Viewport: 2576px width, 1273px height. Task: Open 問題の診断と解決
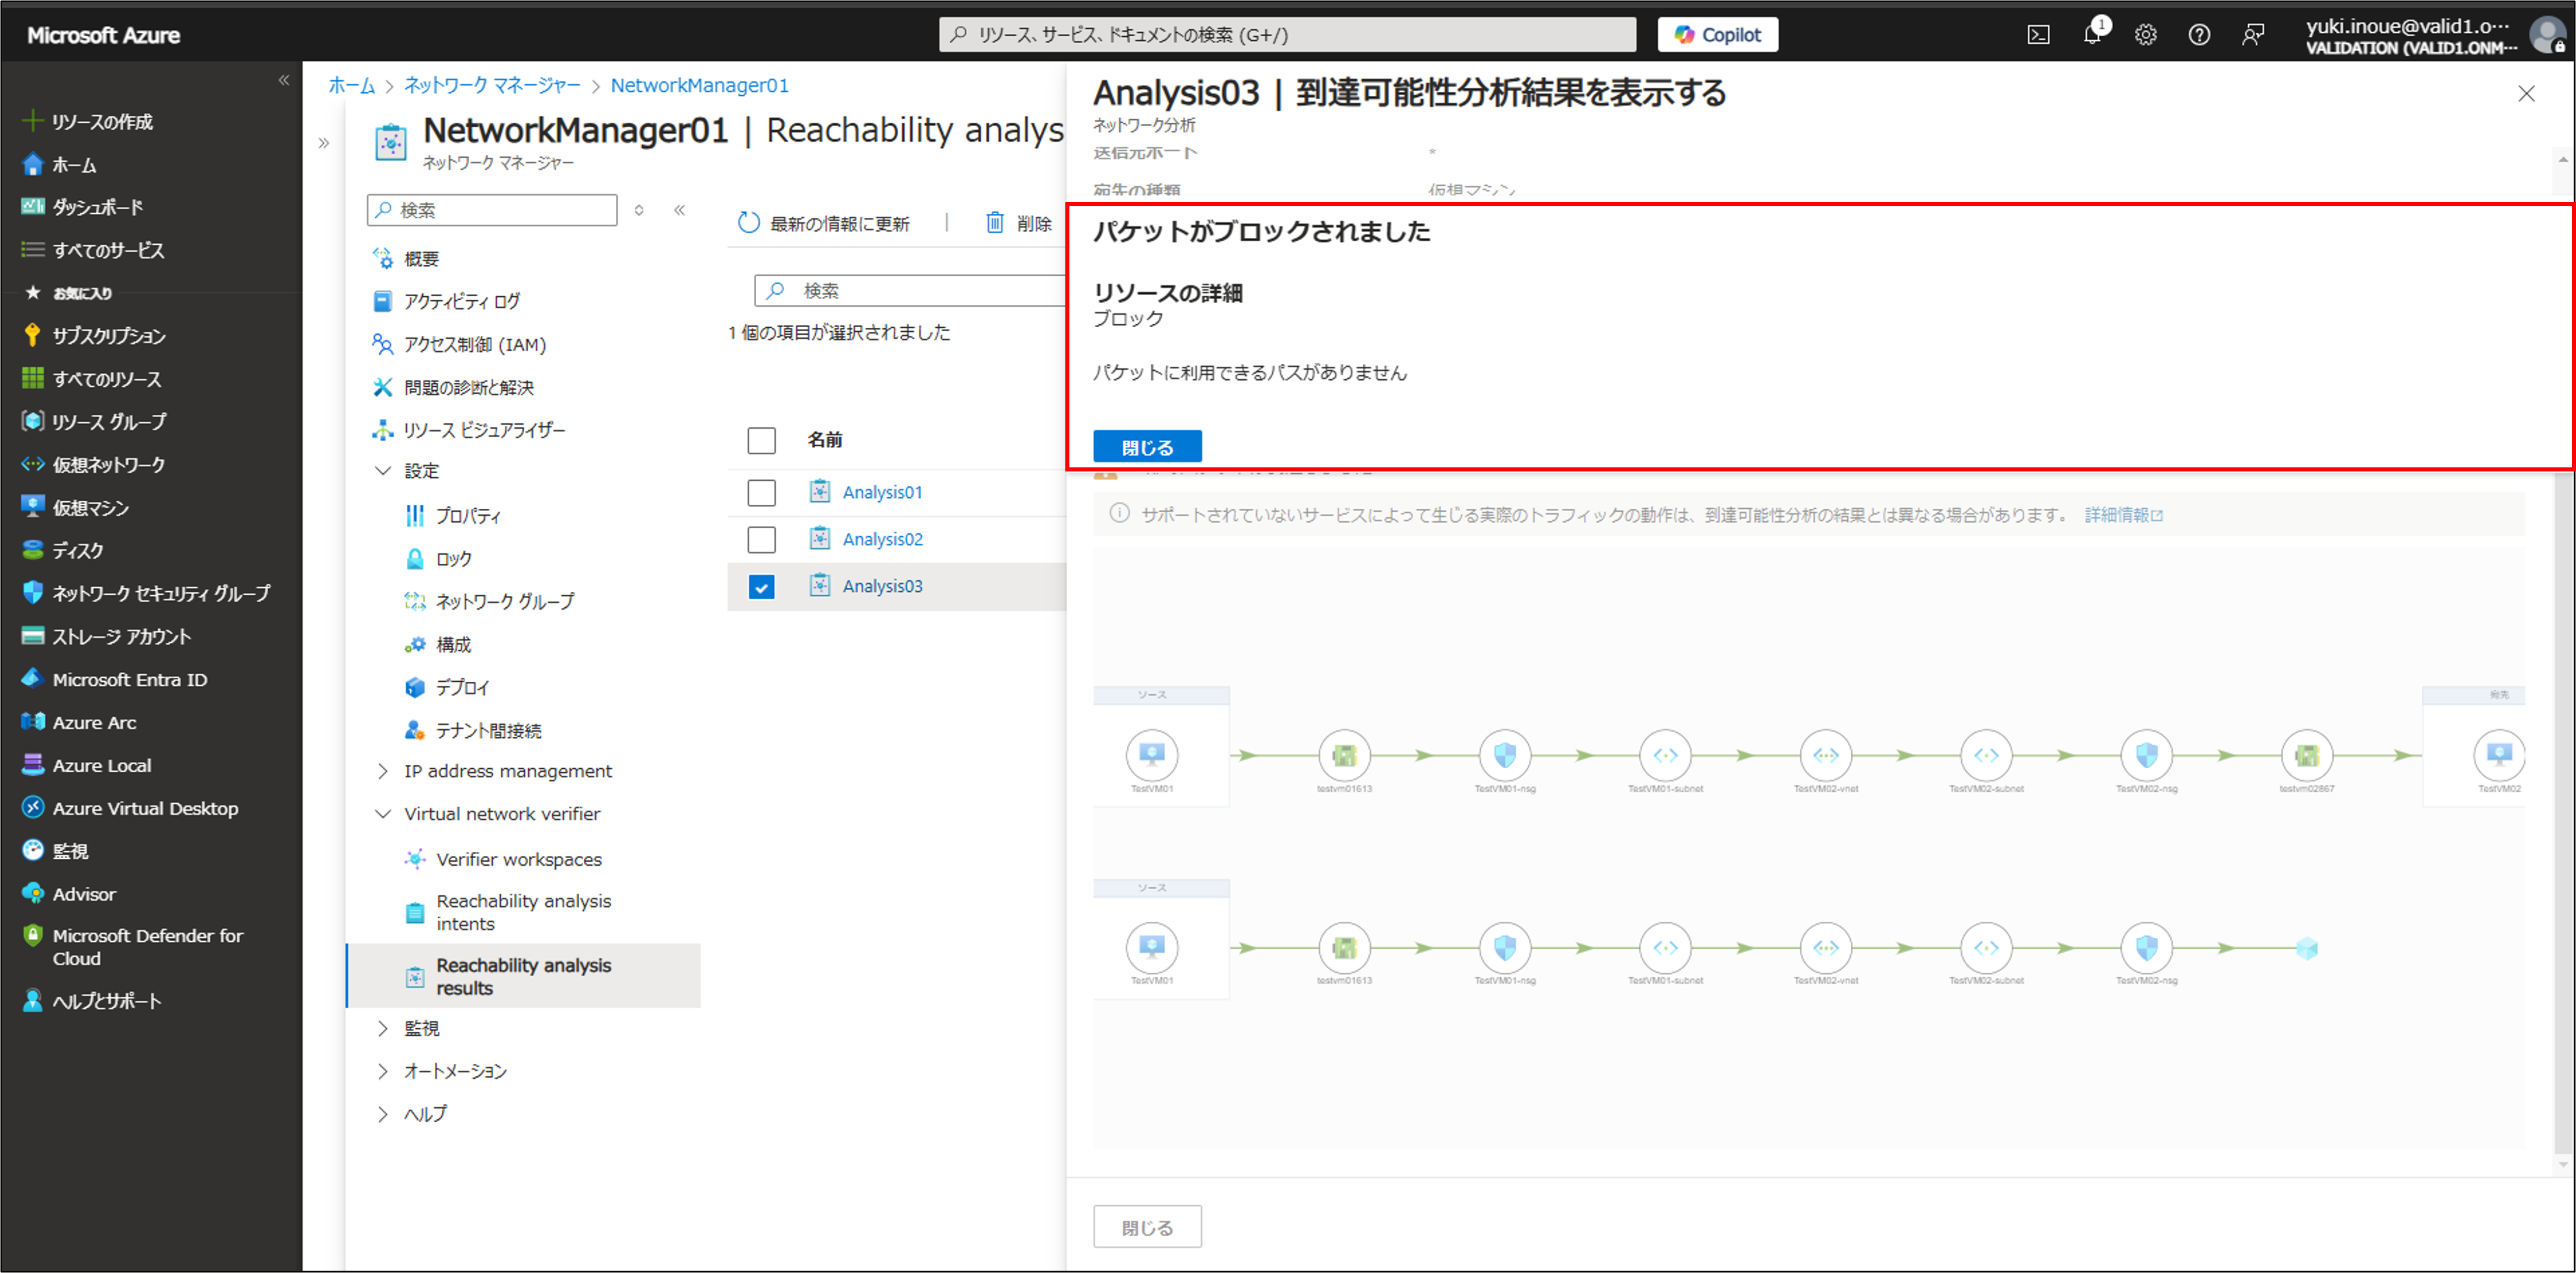tap(452, 387)
